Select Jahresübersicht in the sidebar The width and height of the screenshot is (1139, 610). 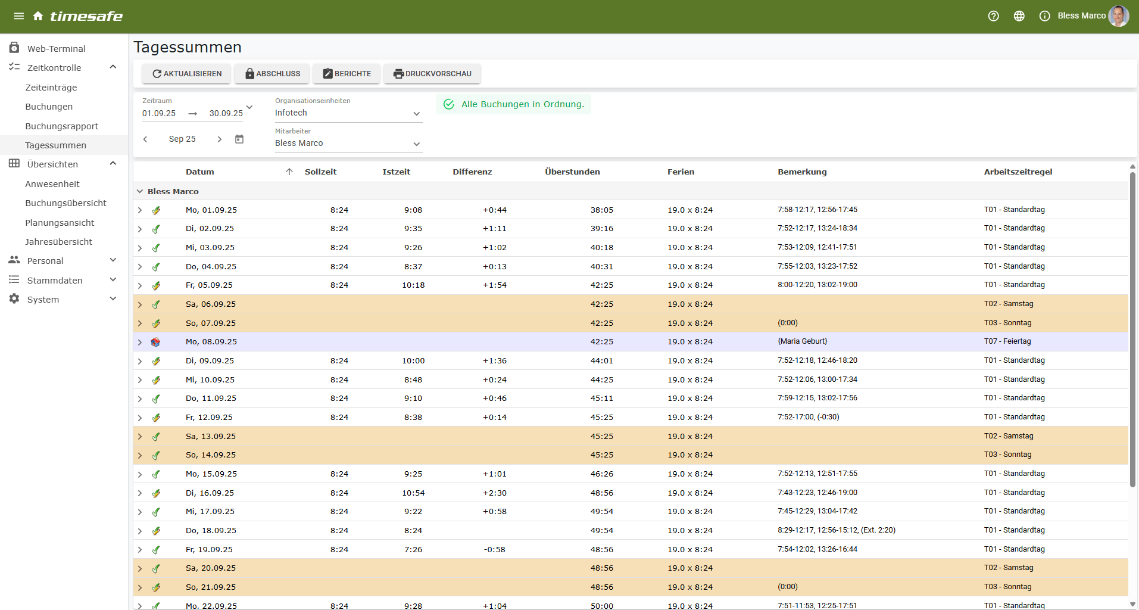click(x=59, y=242)
